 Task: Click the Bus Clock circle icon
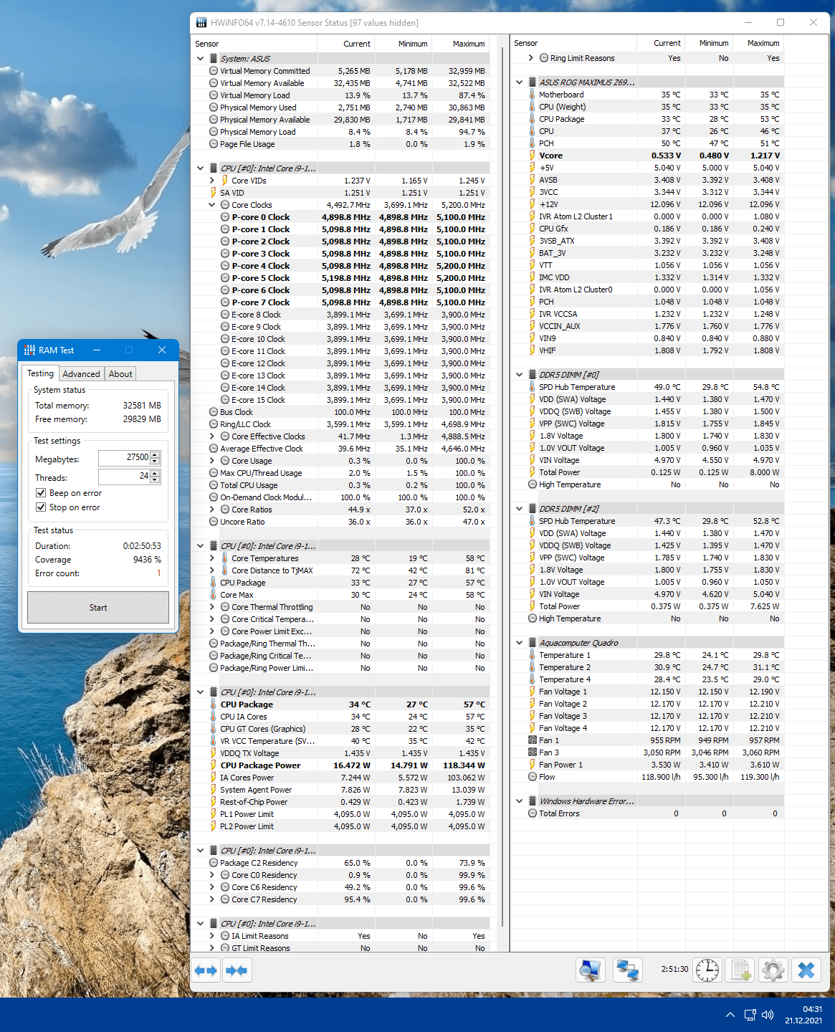click(x=214, y=412)
